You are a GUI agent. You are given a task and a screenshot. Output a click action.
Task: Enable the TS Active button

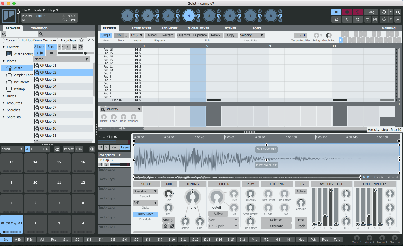click(x=301, y=191)
